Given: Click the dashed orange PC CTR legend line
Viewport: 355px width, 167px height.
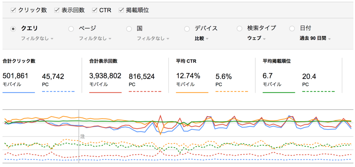Looking at the screenshot, I should point(232,92).
